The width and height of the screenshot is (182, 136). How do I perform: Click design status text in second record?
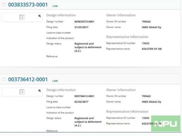point(88,122)
